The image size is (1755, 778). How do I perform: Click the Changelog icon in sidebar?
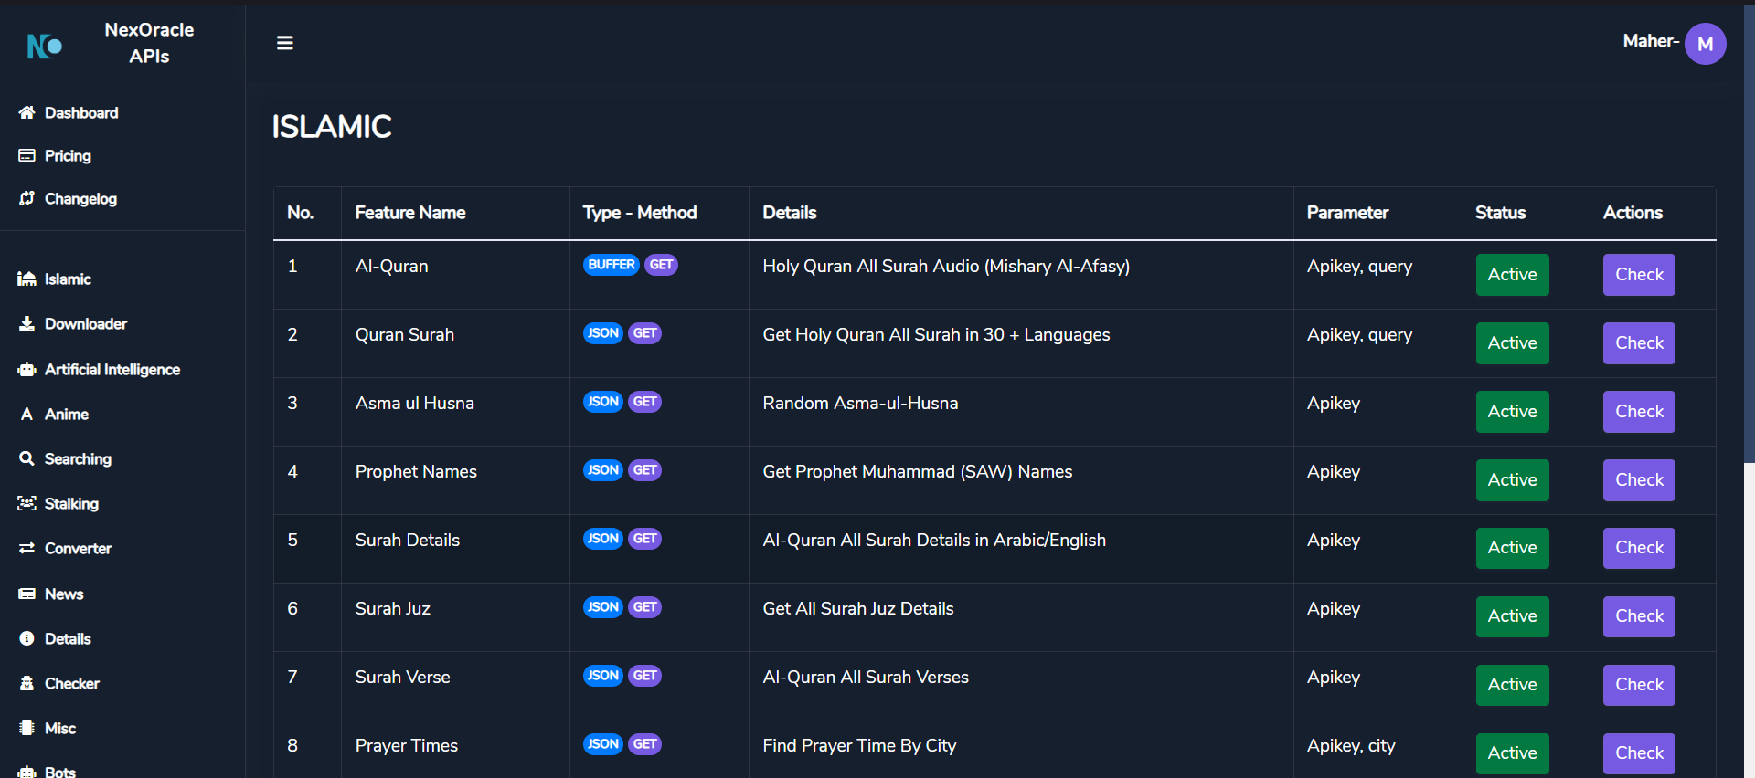(27, 198)
